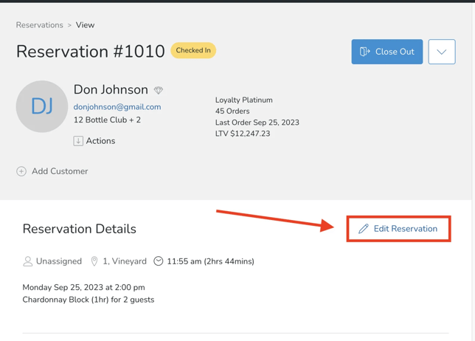Click the pencil icon in Edit Reservation
475x341 pixels.
pyautogui.click(x=363, y=229)
